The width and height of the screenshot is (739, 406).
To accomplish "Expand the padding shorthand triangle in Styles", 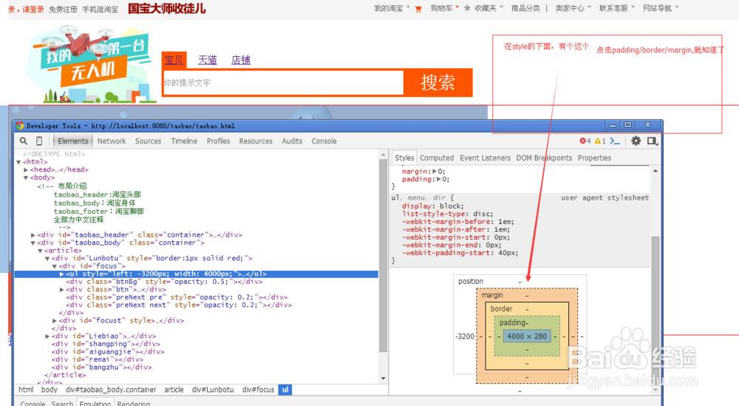I will coord(439,179).
